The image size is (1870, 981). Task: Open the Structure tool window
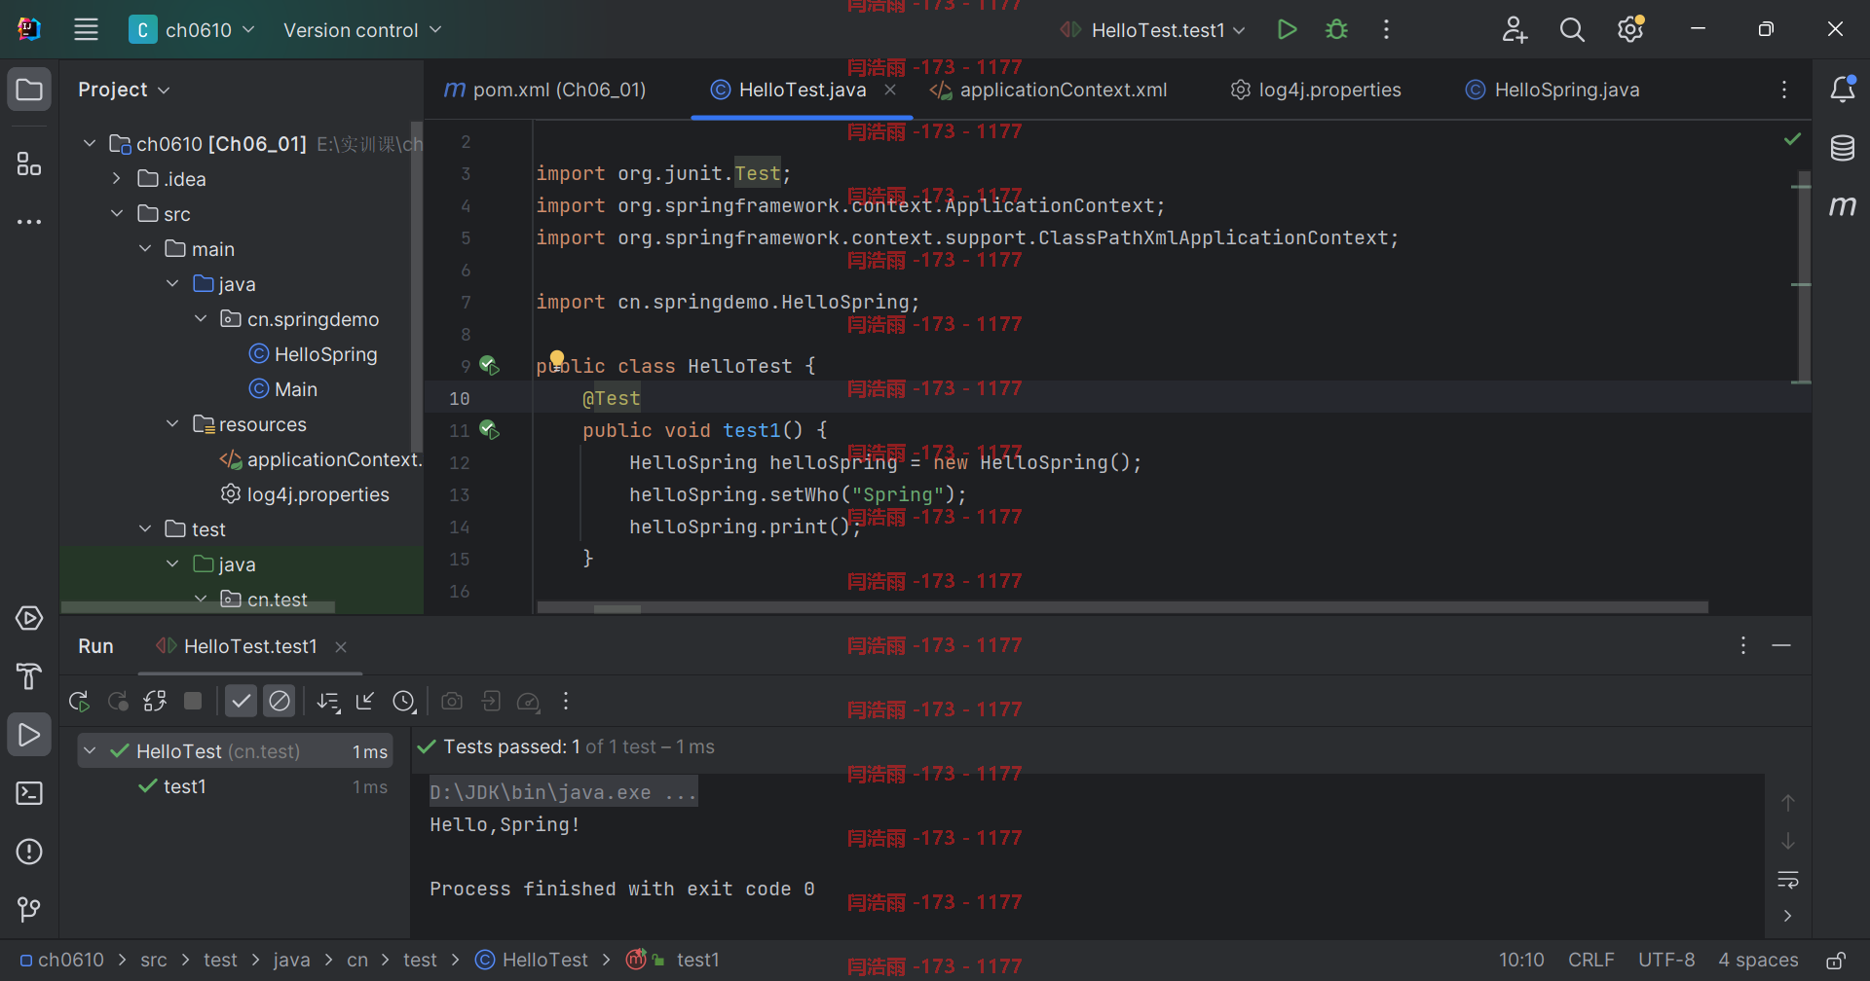click(x=29, y=163)
